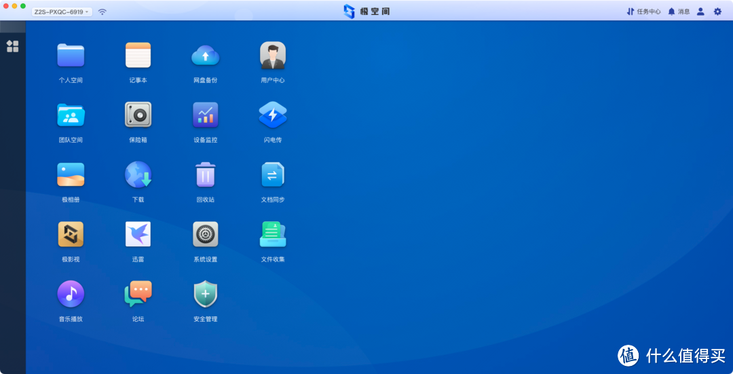Open the 回收站 recycle bin
Viewport: 733px width, 374px height.
(x=205, y=175)
